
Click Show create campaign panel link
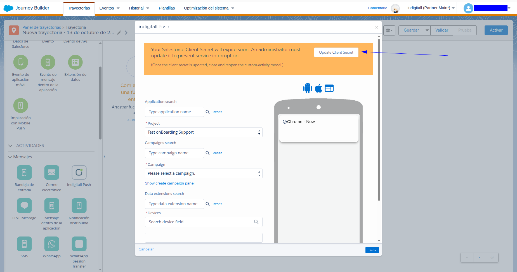click(x=170, y=183)
